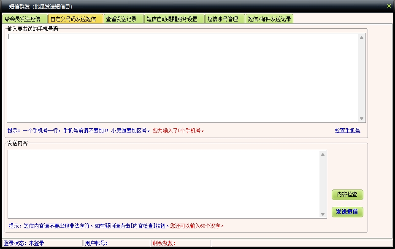Click the phone number box scroll-up arrow
This screenshot has height=249, width=395.
362,38
